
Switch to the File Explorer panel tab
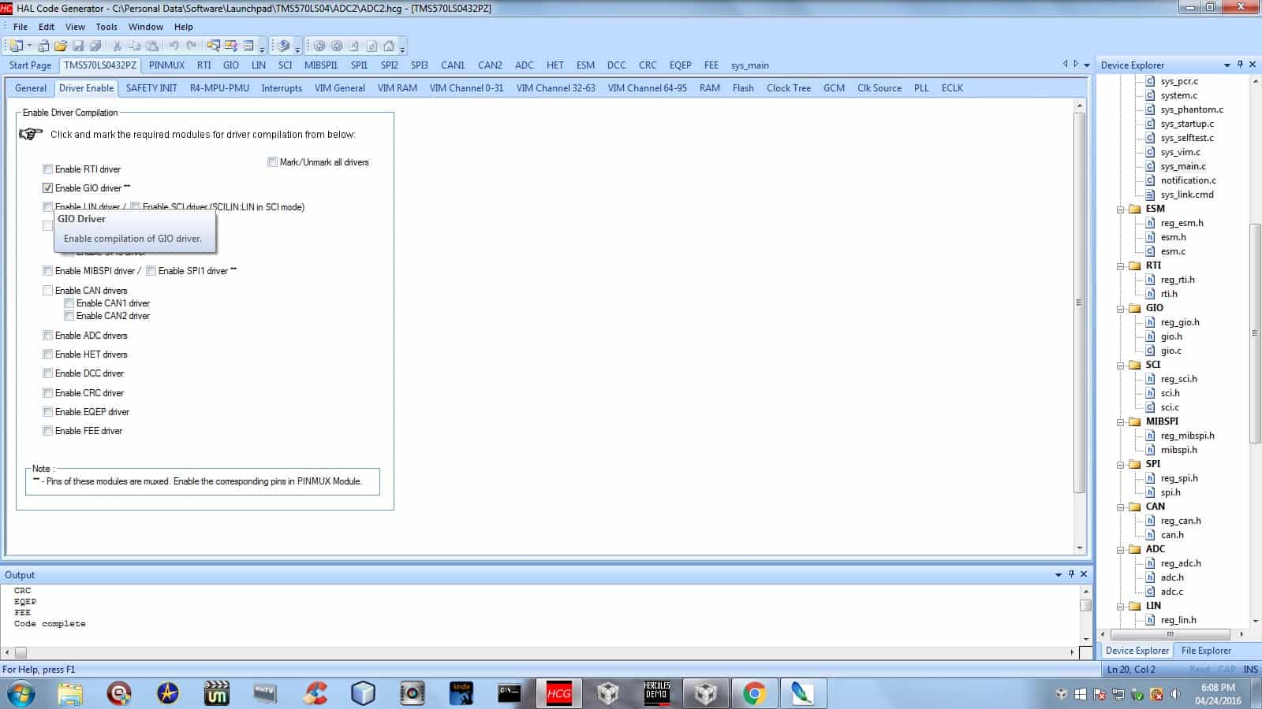tap(1205, 651)
